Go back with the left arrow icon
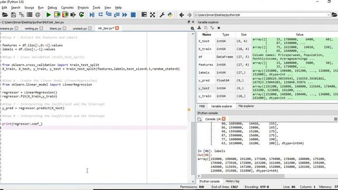 click(x=182, y=15)
